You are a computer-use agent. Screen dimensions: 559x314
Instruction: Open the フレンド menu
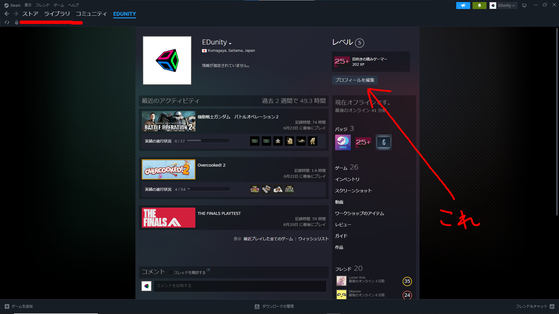[x=42, y=5]
